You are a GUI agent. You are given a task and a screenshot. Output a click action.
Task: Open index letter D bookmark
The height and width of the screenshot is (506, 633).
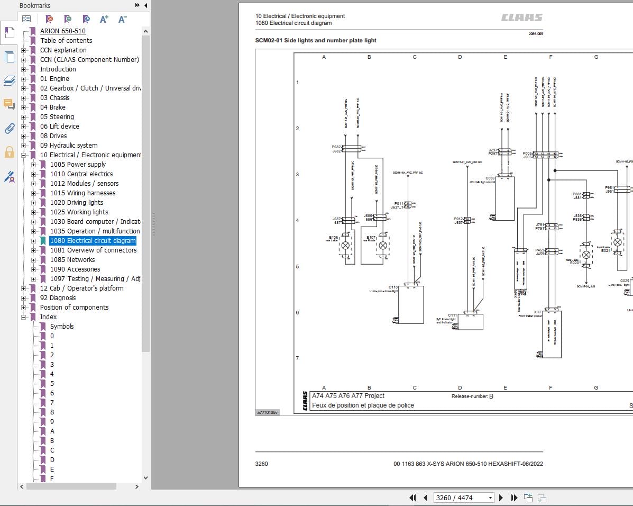52,460
